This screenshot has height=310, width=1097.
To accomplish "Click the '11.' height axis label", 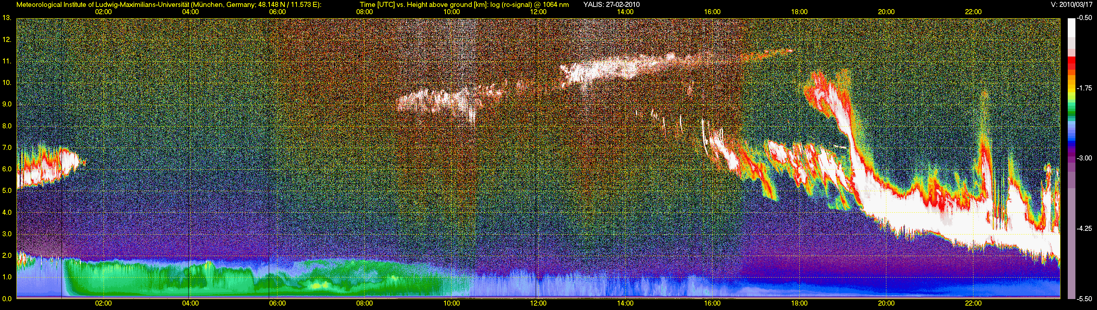I will [x=6, y=61].
